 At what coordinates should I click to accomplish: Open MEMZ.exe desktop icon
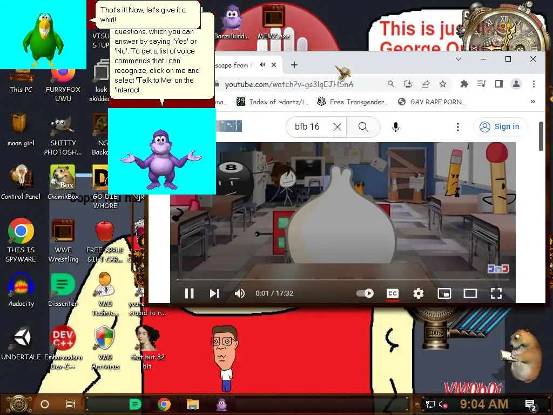click(274, 21)
